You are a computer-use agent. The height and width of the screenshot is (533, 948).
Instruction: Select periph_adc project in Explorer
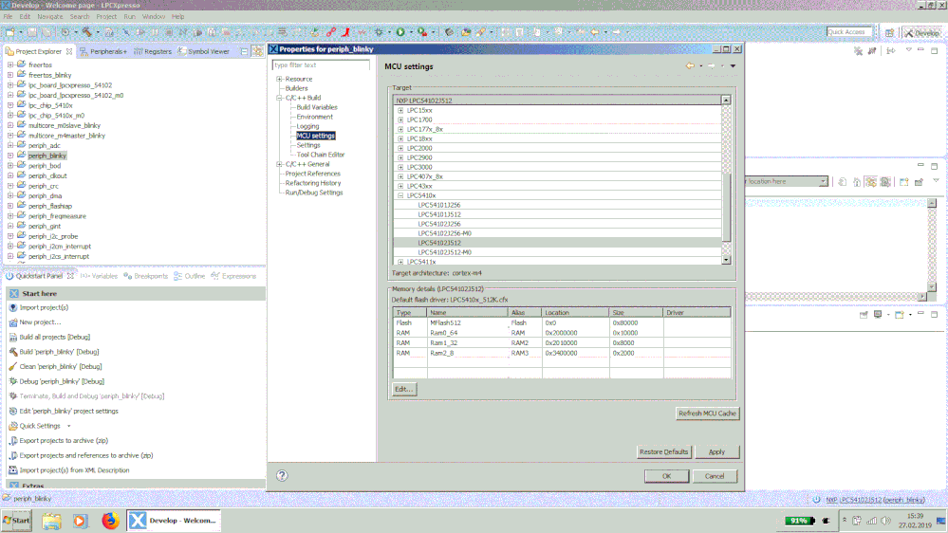[45, 146]
